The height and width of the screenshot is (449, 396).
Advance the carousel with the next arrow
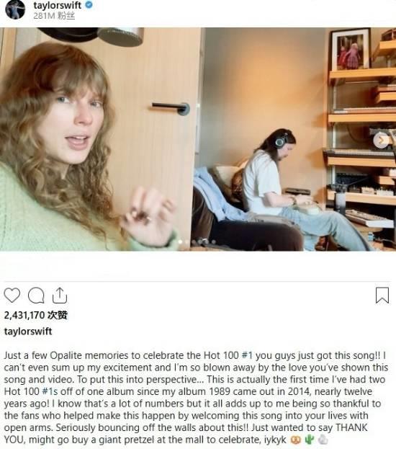pyautogui.click(x=382, y=141)
